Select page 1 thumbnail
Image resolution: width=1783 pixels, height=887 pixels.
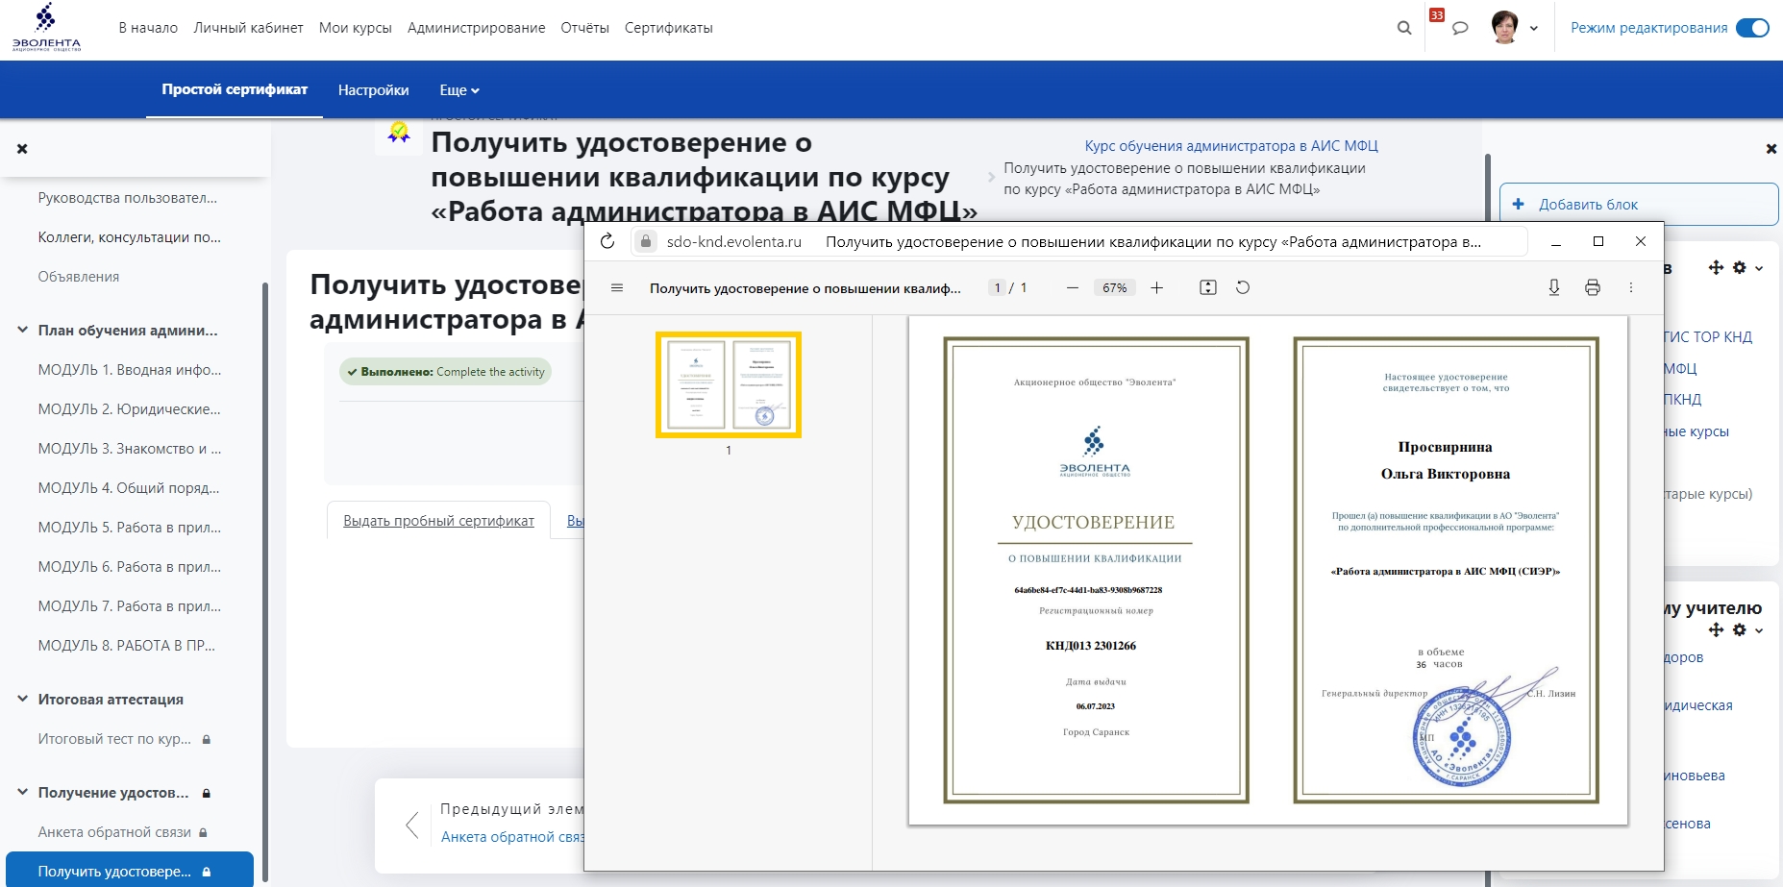tap(729, 384)
